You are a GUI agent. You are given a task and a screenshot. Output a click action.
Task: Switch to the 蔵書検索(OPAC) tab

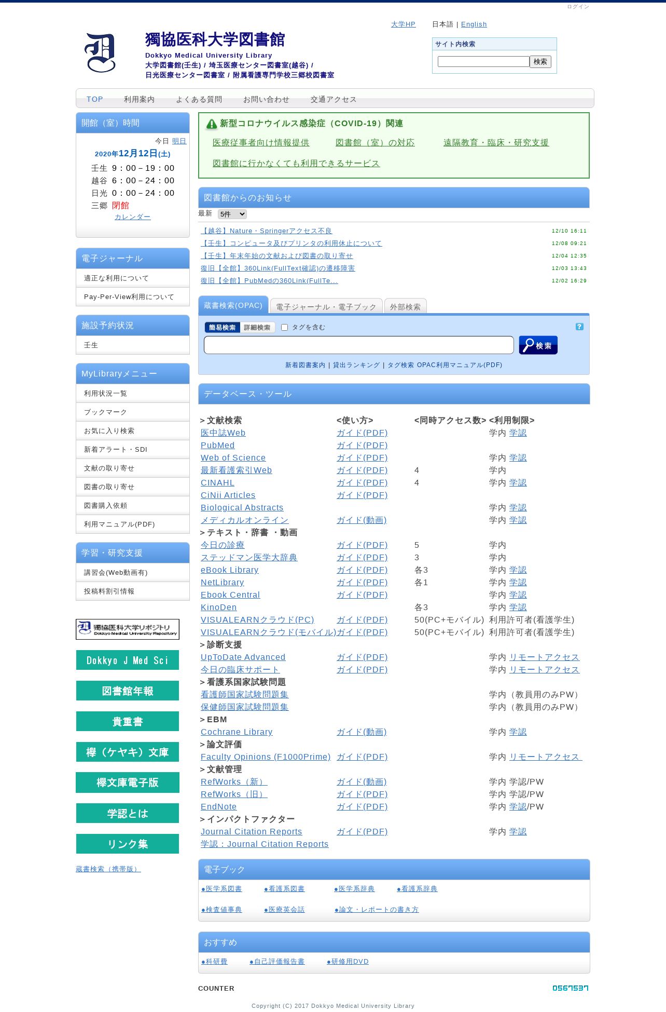coord(233,305)
